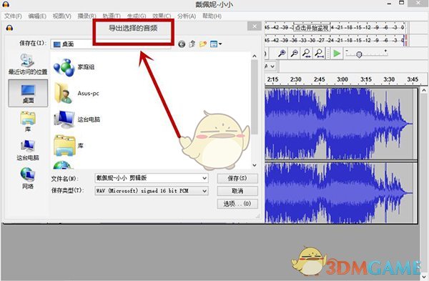Open dropdown beside the A label
This screenshot has width=429, height=281.
pyautogui.click(x=272, y=66)
